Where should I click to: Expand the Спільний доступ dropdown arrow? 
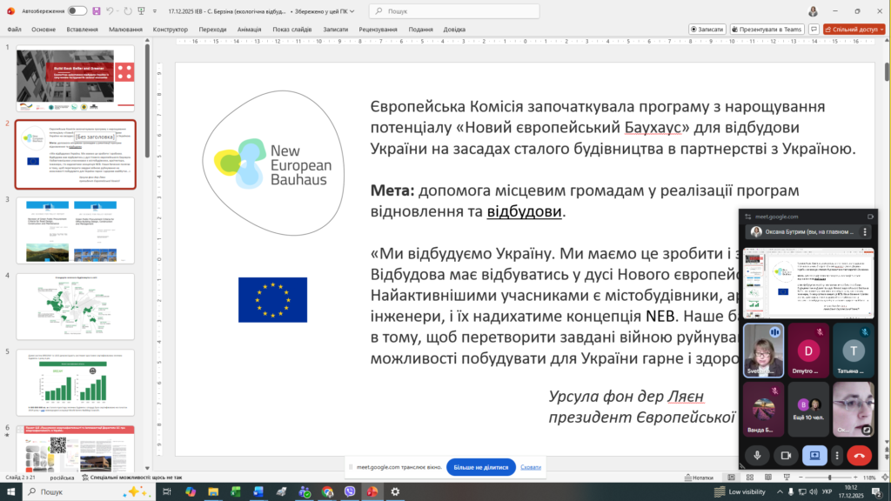point(881,29)
